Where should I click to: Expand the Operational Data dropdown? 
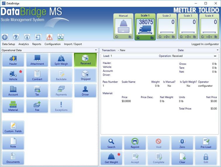(x=96, y=50)
